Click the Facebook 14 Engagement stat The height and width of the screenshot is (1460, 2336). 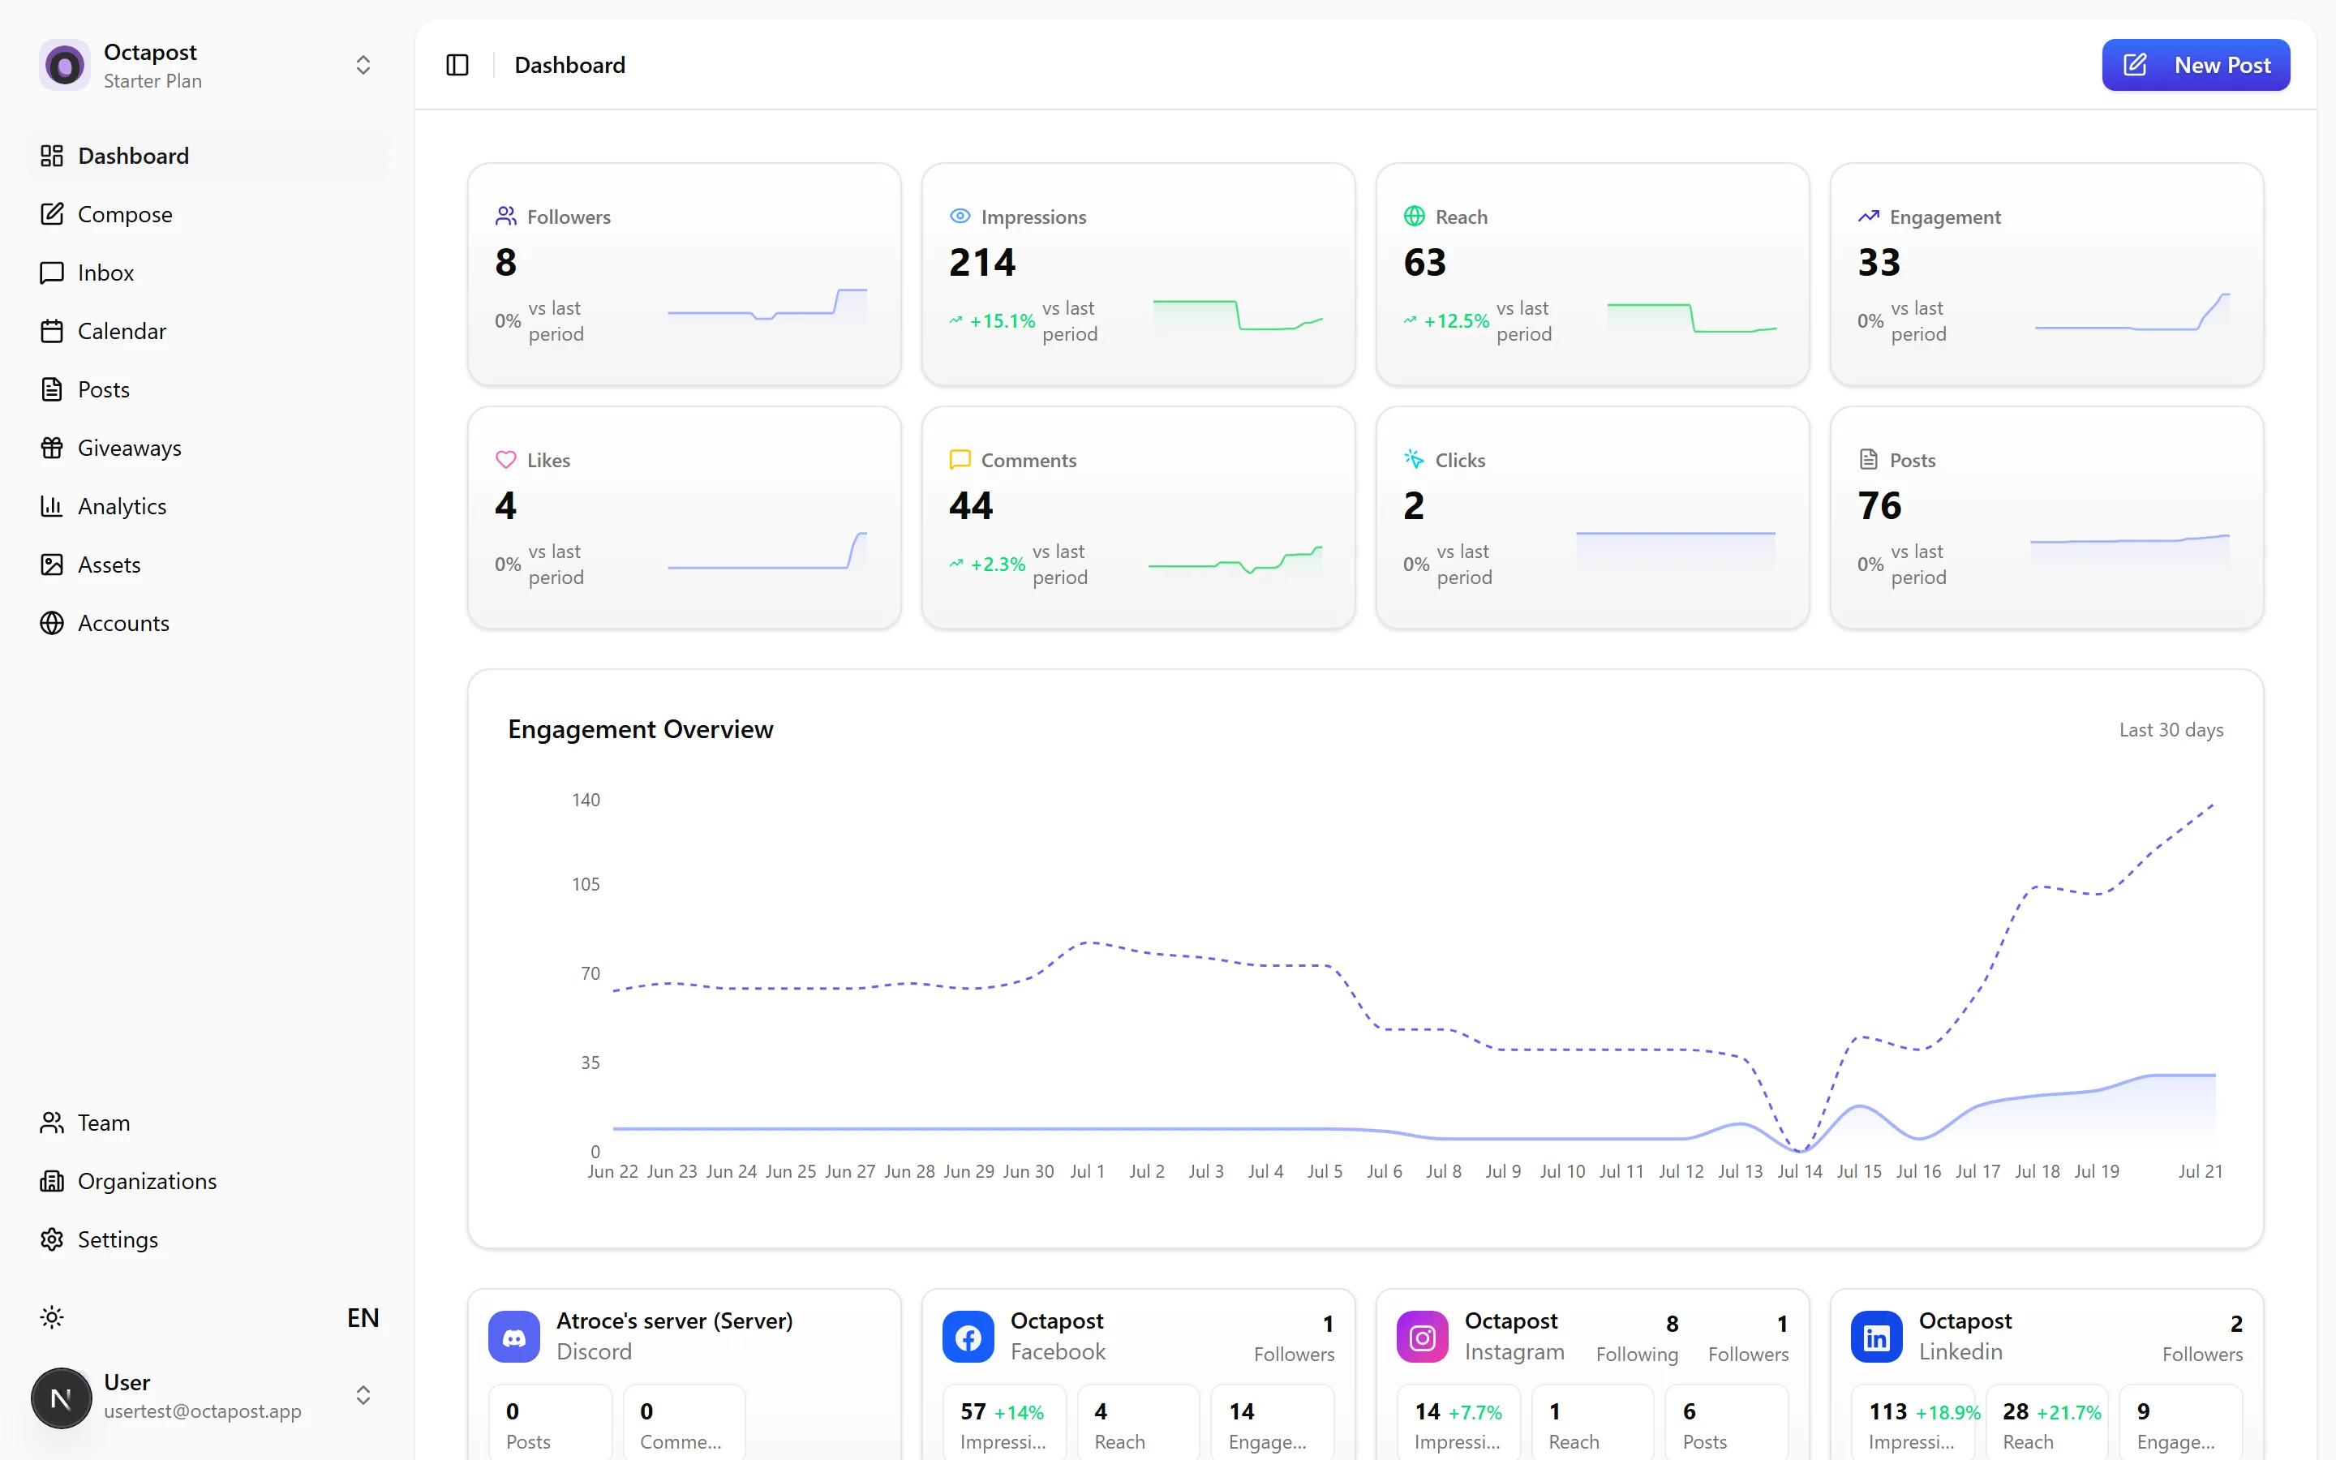pos(1273,1425)
